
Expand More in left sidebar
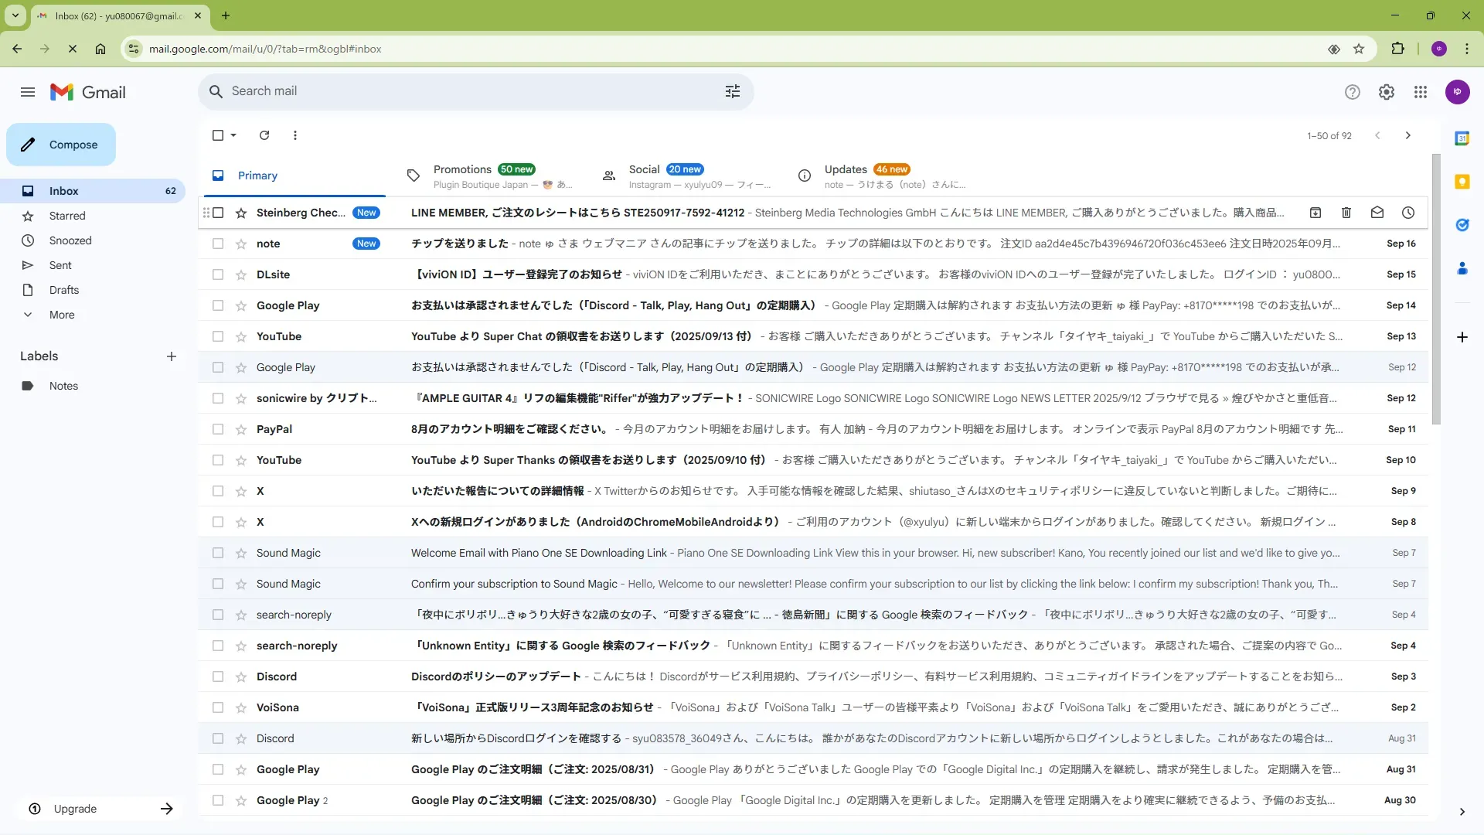click(62, 315)
